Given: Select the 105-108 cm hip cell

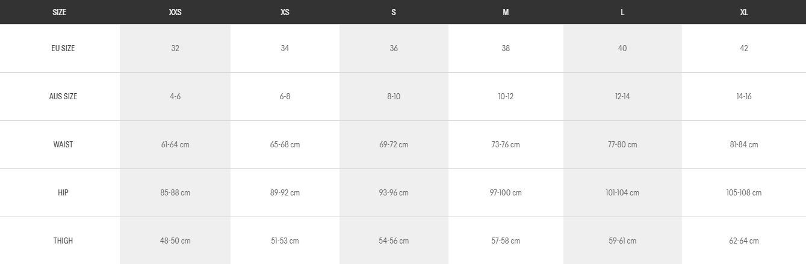Looking at the screenshot, I should click(744, 192).
